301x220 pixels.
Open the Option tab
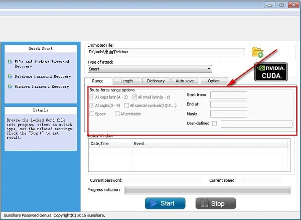tap(213, 81)
